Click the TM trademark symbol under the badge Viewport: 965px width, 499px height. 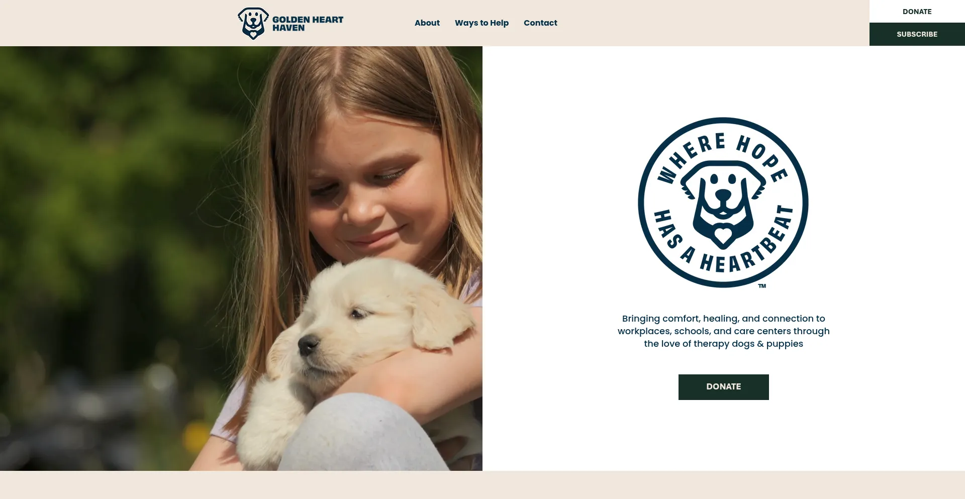[x=762, y=286]
